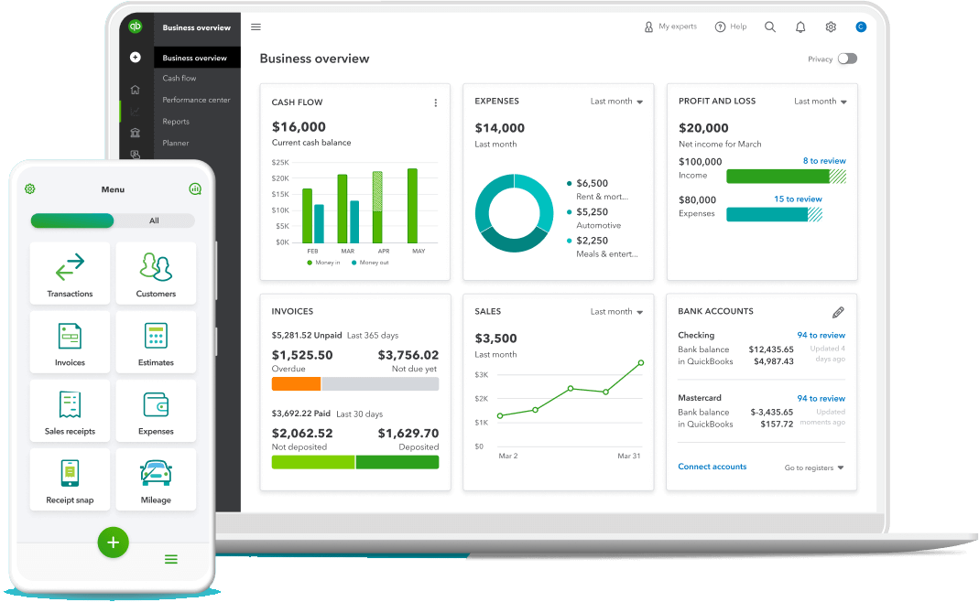Click the search magnifier icon
This screenshot has height=602, width=979.
coord(770,27)
